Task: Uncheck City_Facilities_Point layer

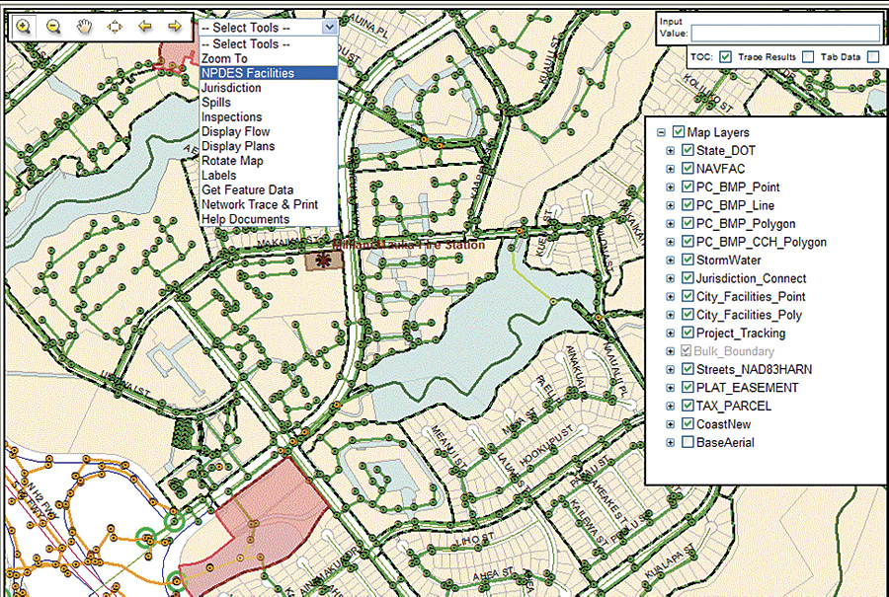Action: point(687,296)
